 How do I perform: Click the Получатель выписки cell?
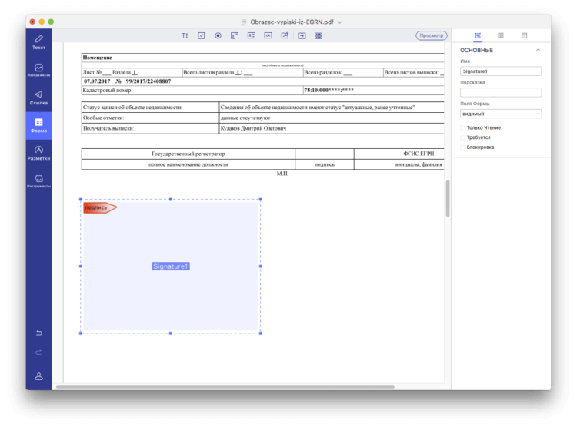tap(150, 128)
